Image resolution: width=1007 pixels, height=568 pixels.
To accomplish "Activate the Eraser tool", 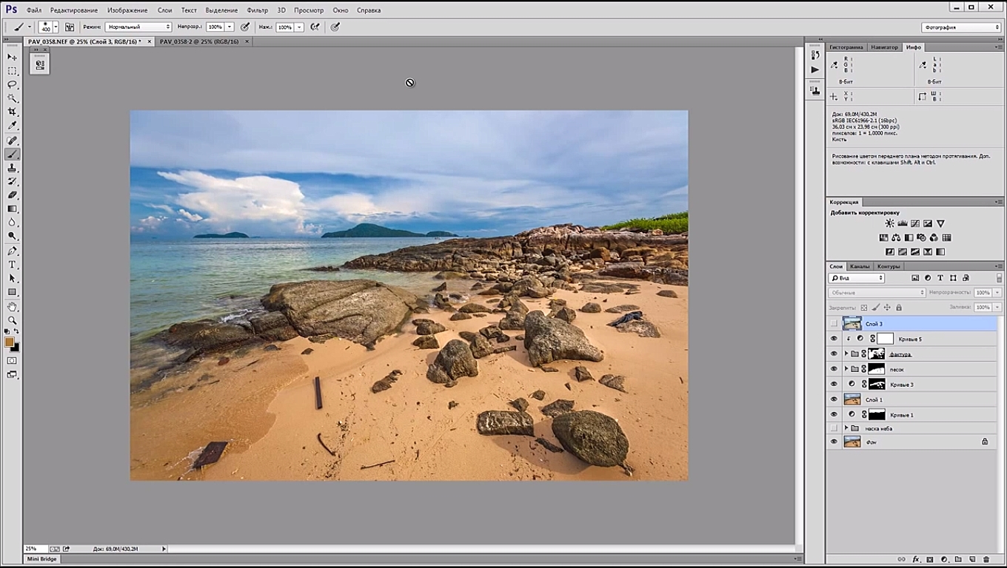I will [x=12, y=195].
